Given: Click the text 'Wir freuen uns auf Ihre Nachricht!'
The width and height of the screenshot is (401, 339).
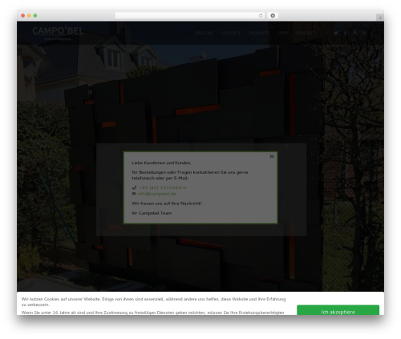Looking at the screenshot, I should pyautogui.click(x=167, y=204).
